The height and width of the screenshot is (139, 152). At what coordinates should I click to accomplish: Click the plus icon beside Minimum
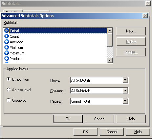coord(7,47)
